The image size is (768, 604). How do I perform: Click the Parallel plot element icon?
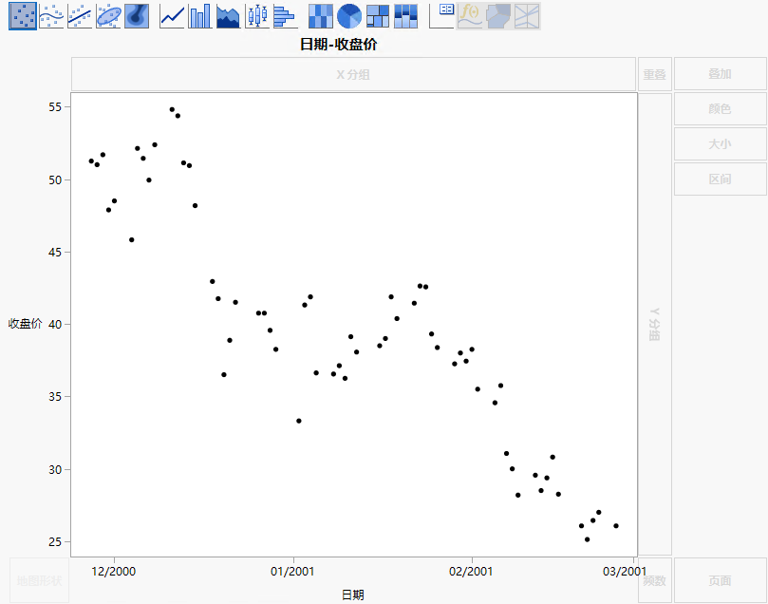click(x=527, y=16)
